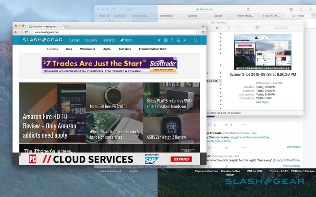Switch to the Science Safari tab
Screen dimensions: 316x197
(193, 16)
